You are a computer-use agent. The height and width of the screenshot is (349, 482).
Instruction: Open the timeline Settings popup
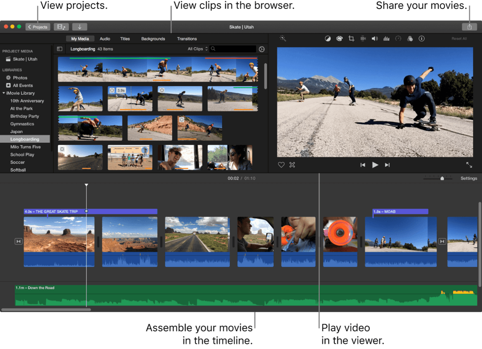468,178
